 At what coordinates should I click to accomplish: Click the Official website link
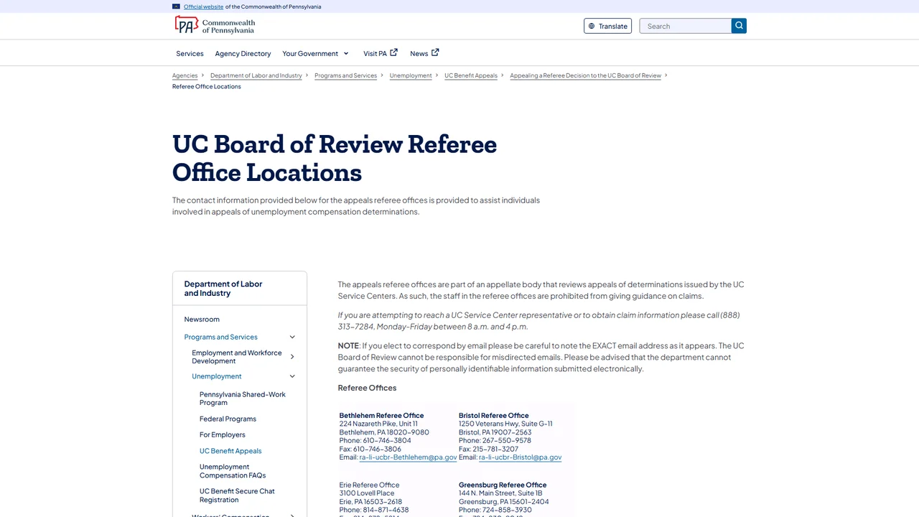203,6
